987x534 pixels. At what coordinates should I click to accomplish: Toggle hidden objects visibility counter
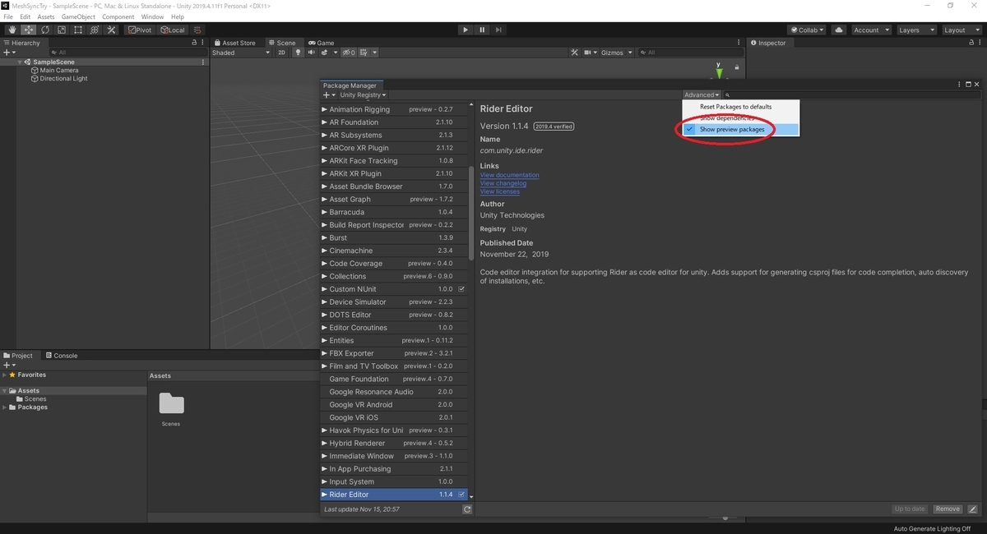(x=349, y=53)
